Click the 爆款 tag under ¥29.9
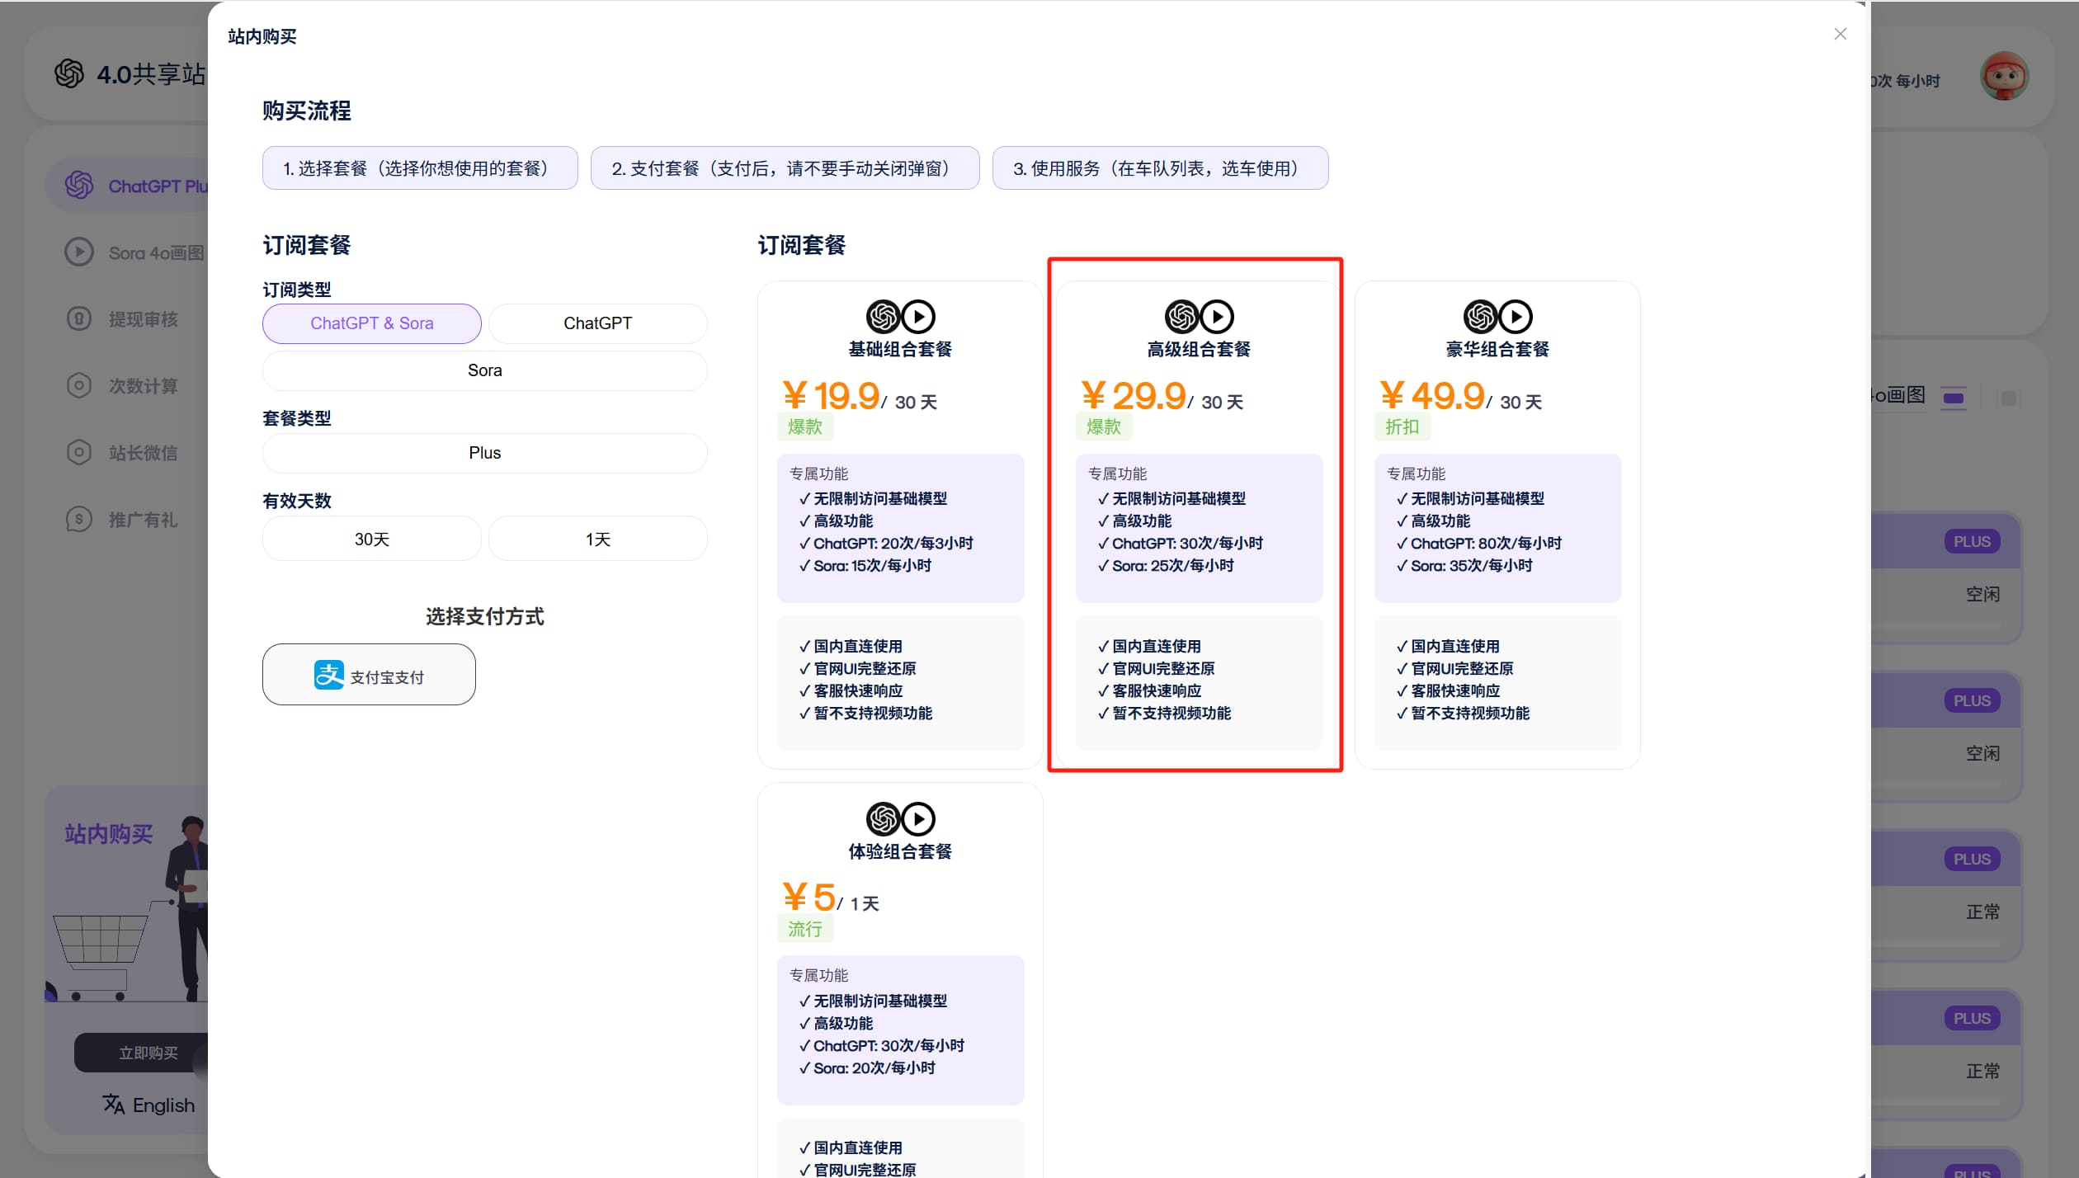Viewport: 2079px width, 1178px height. (x=1104, y=427)
